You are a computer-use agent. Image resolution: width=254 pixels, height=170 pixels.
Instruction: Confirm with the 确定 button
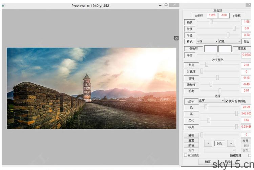(208, 162)
